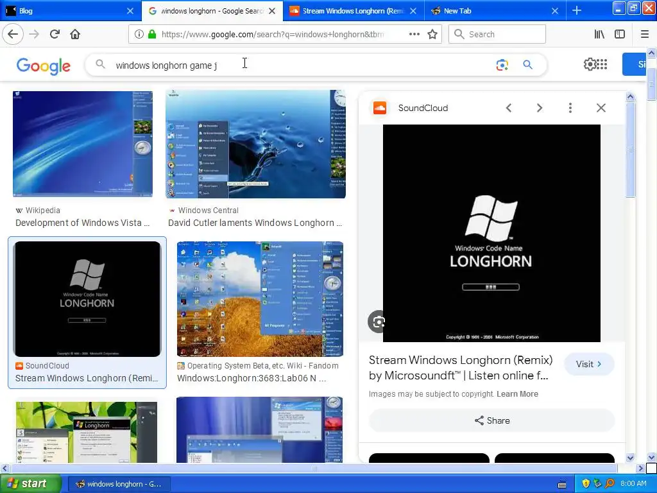This screenshot has width=657, height=493.
Task: Click preview panel scroll up arrow
Action: point(630,97)
